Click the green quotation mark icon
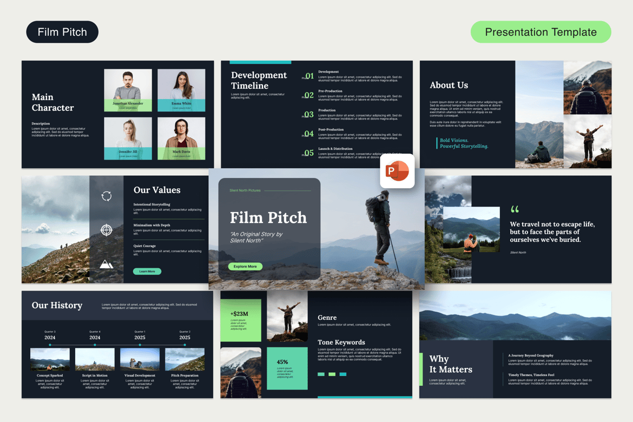The height and width of the screenshot is (422, 633). 515,209
